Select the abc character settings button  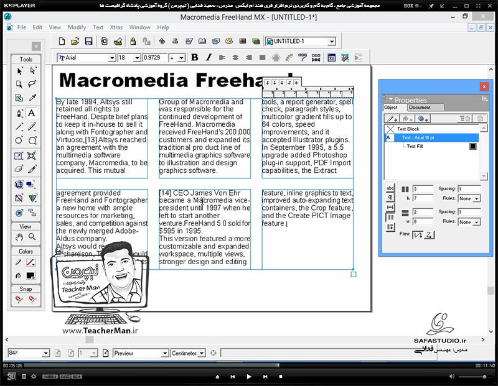pos(390,188)
